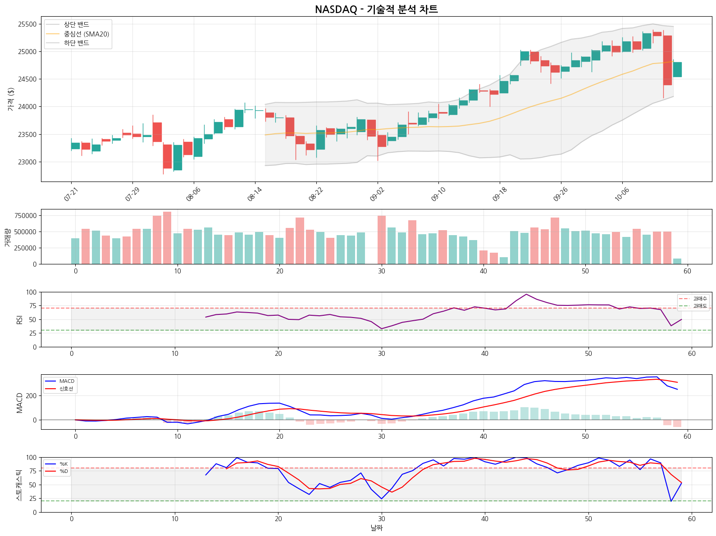Click the '%D' stochastic legend entry
The width and height of the screenshot is (716, 536).
coord(64,471)
